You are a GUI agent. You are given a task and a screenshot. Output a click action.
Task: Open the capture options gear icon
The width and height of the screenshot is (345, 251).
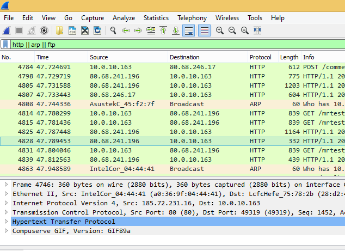(x=44, y=30)
